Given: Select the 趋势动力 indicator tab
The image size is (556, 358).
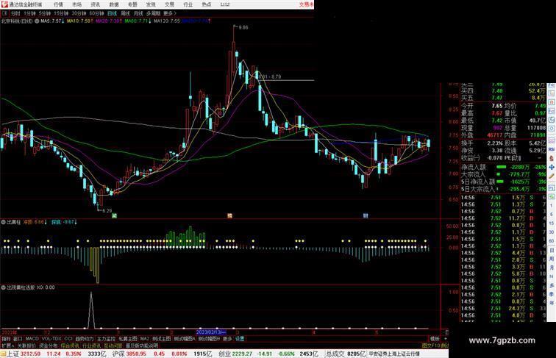Looking at the screenshot, I should [x=85, y=339].
